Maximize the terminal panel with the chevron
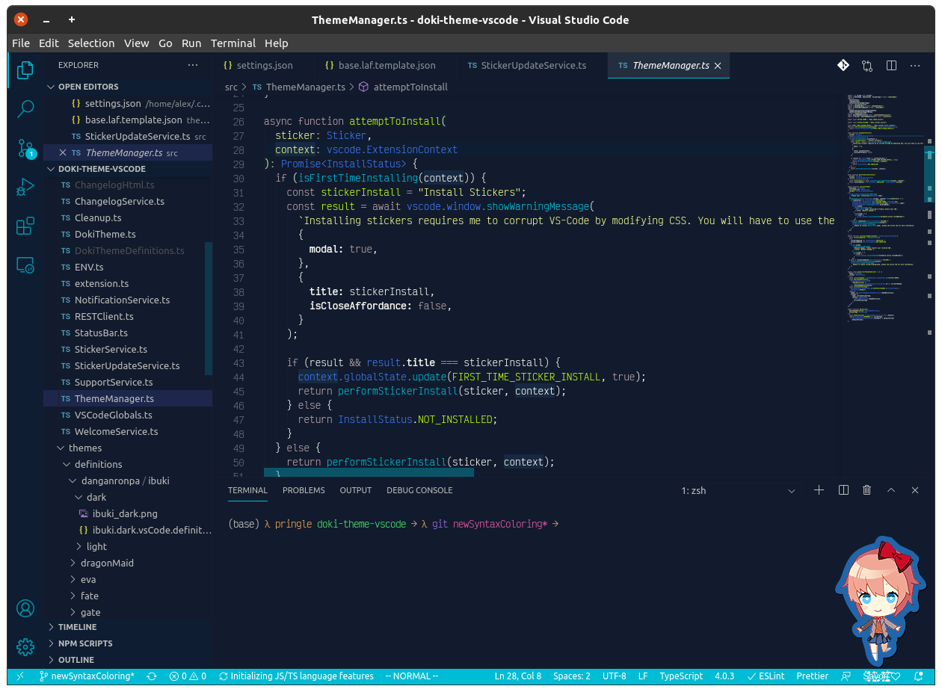This screenshot has height=692, width=942. [x=891, y=490]
